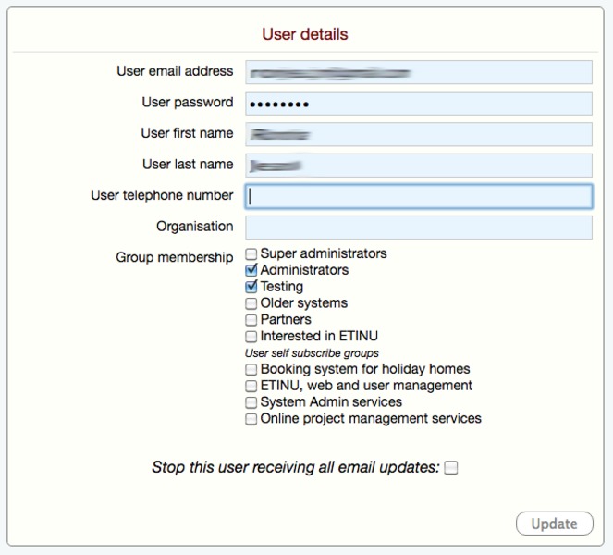Viewport: 613px width, 555px height.
Task: Enable the Interested in ETINU checkbox
Action: [251, 338]
